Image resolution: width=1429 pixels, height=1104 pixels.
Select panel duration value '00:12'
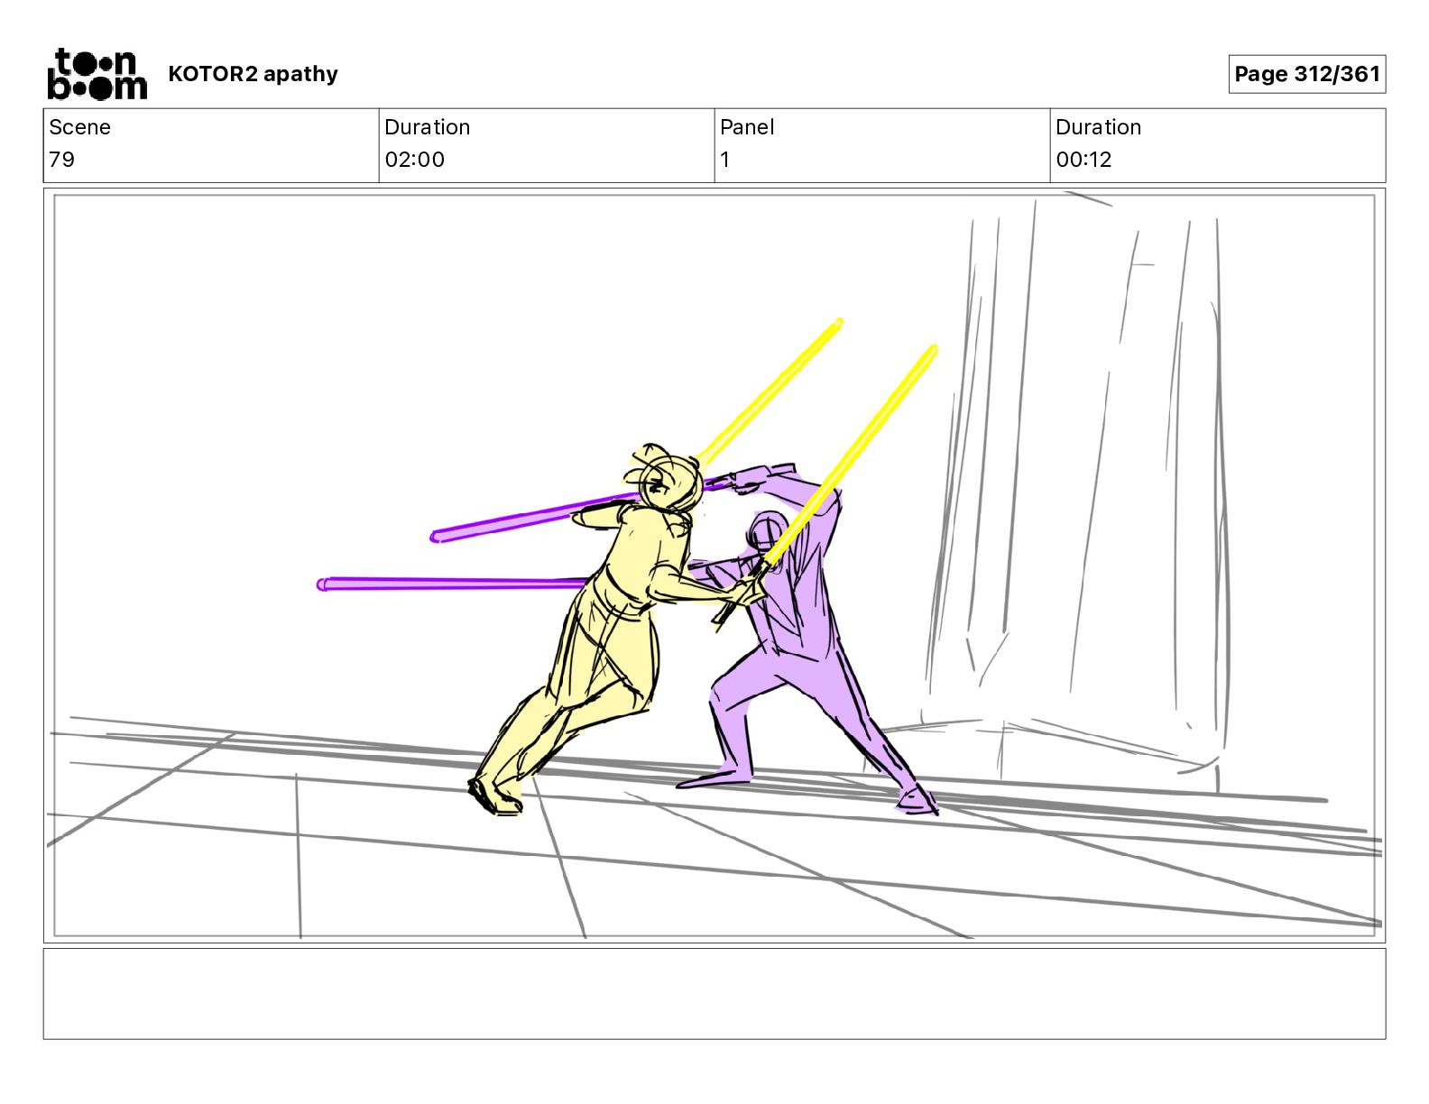pos(1083,160)
